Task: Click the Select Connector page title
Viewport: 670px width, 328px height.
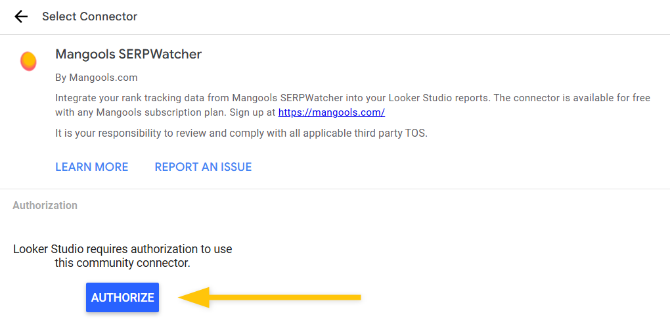Action: coord(89,16)
